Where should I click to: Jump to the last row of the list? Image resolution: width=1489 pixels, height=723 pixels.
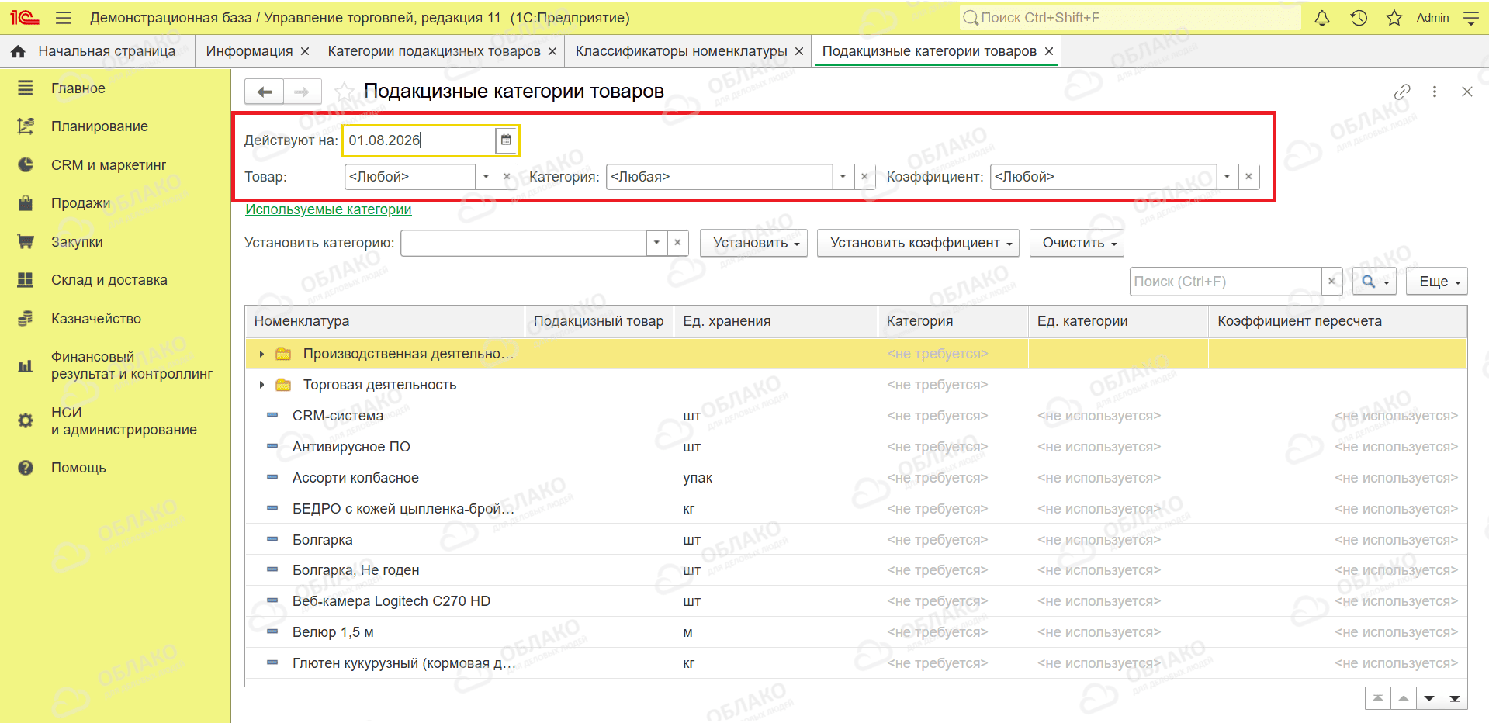tap(1455, 698)
